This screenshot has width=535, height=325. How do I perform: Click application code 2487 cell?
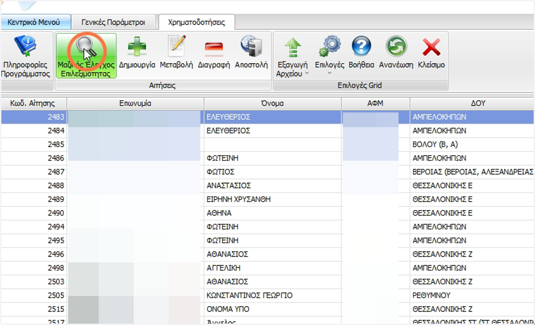[33, 172]
